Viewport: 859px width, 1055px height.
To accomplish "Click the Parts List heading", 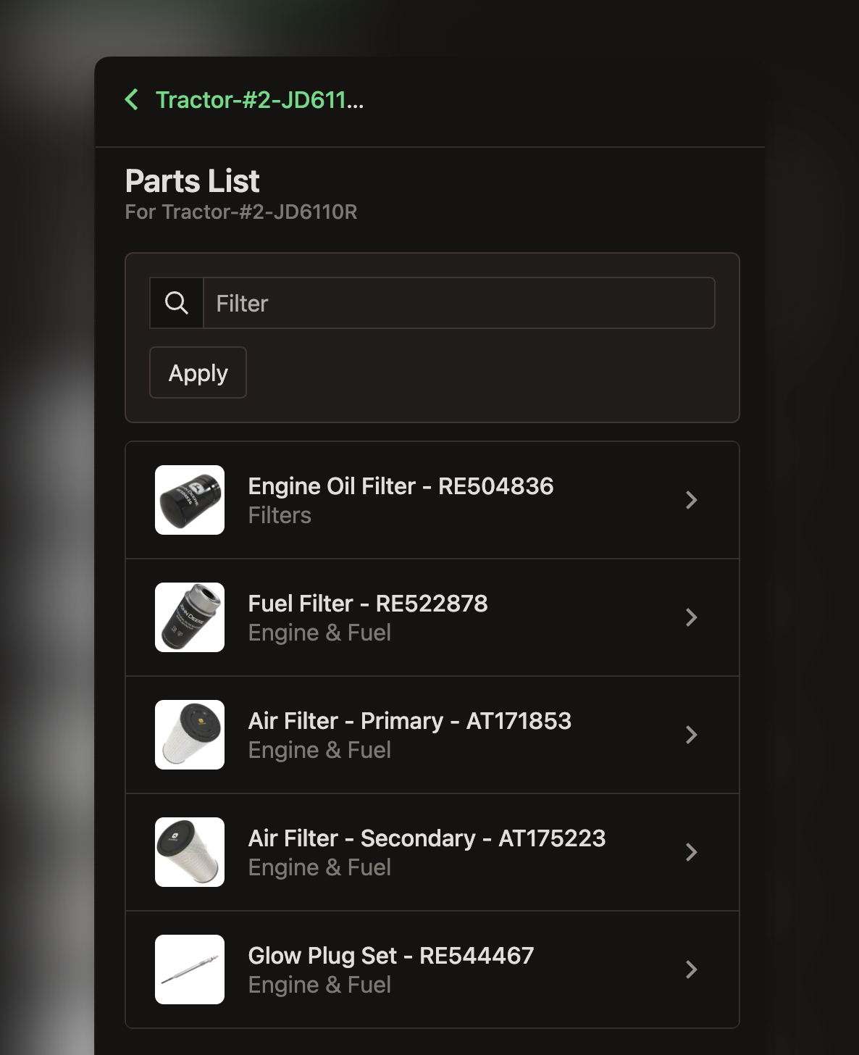I will 192,181.
